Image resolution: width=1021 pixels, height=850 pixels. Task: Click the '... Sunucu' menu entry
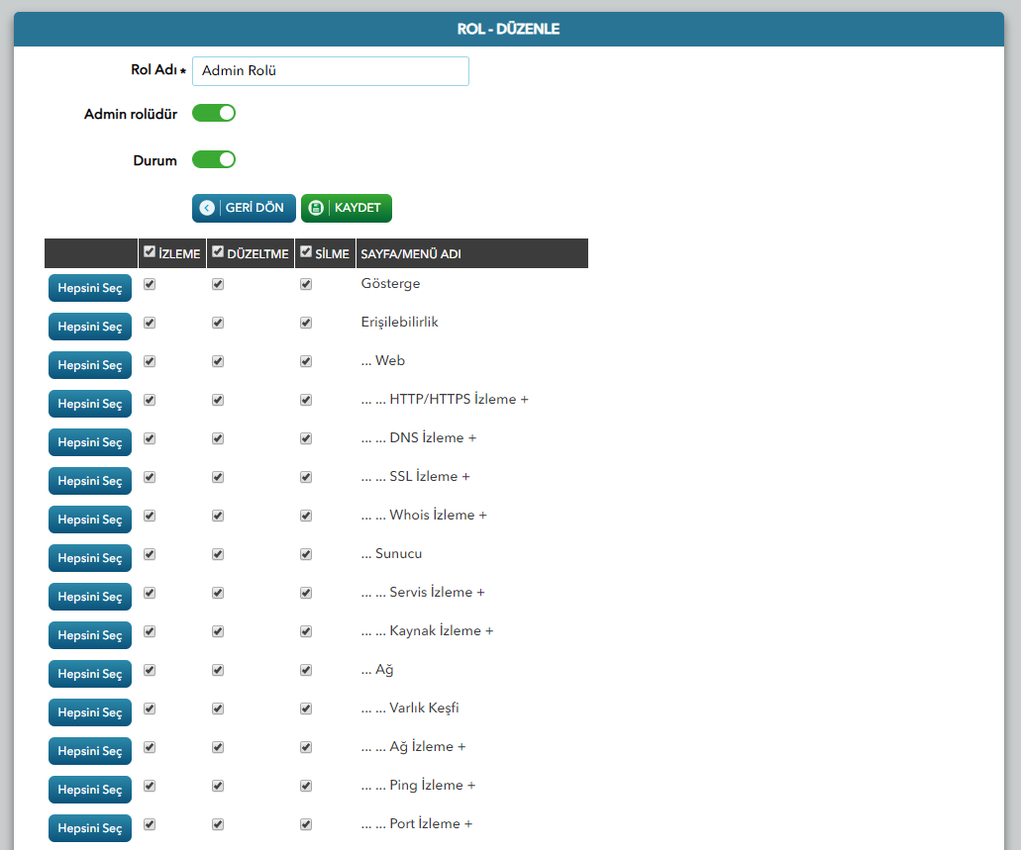pos(391,554)
